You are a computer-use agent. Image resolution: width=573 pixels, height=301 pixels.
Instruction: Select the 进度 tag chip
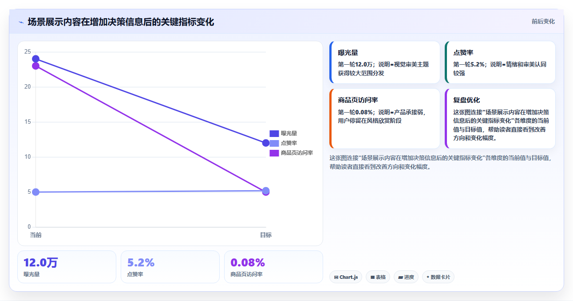(406, 277)
